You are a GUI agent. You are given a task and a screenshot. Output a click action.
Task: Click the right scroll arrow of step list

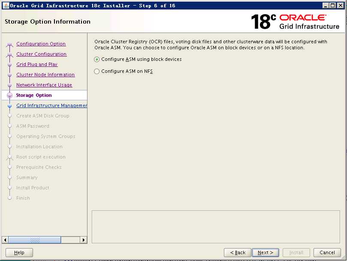tap(84, 240)
